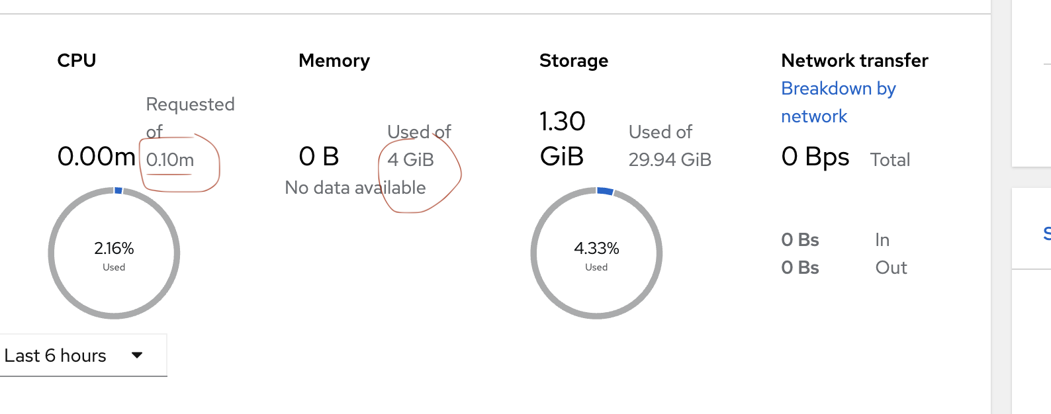Click the blue used segment of Storage donut
The height and width of the screenshot is (414, 1051).
pyautogui.click(x=605, y=191)
